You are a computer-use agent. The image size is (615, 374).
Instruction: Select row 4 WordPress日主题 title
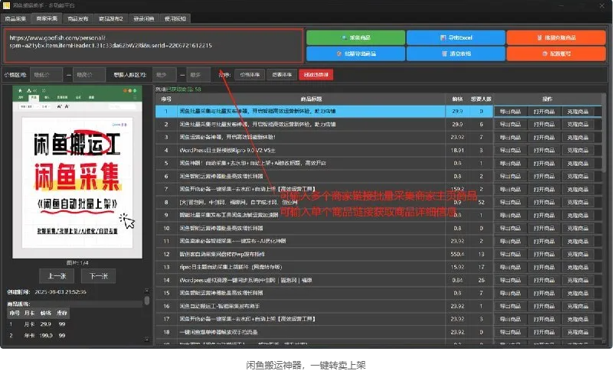click(227, 151)
